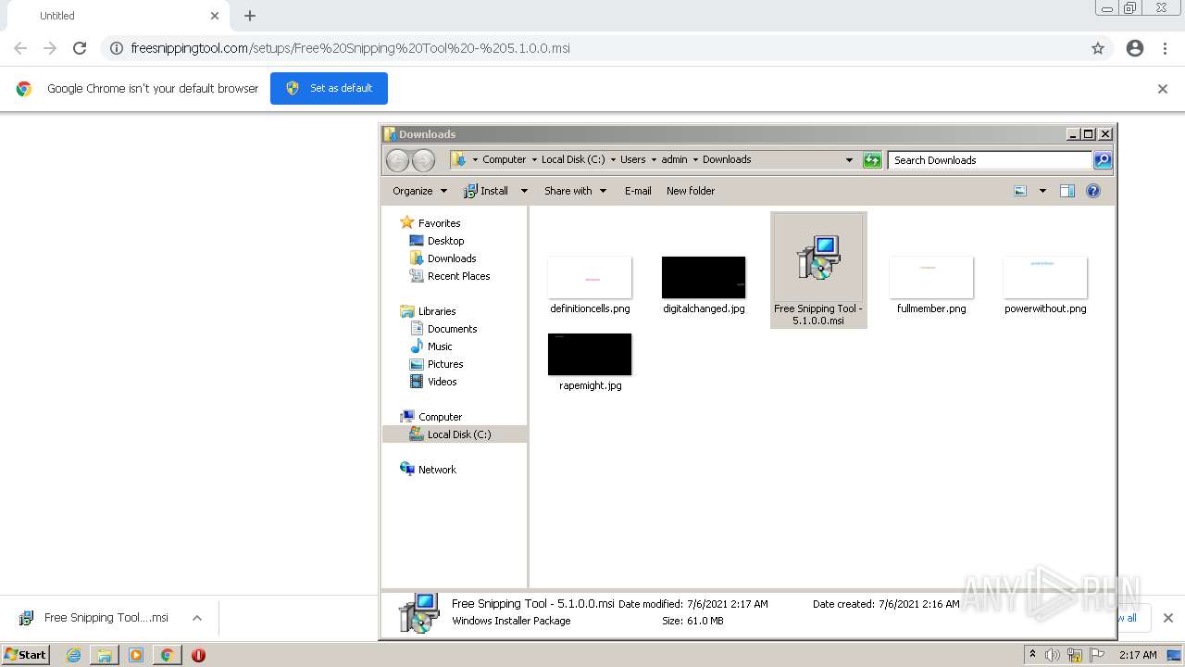Screen dimensions: 1185x667
Task: Open explorer Help icon
Action: point(1093,191)
